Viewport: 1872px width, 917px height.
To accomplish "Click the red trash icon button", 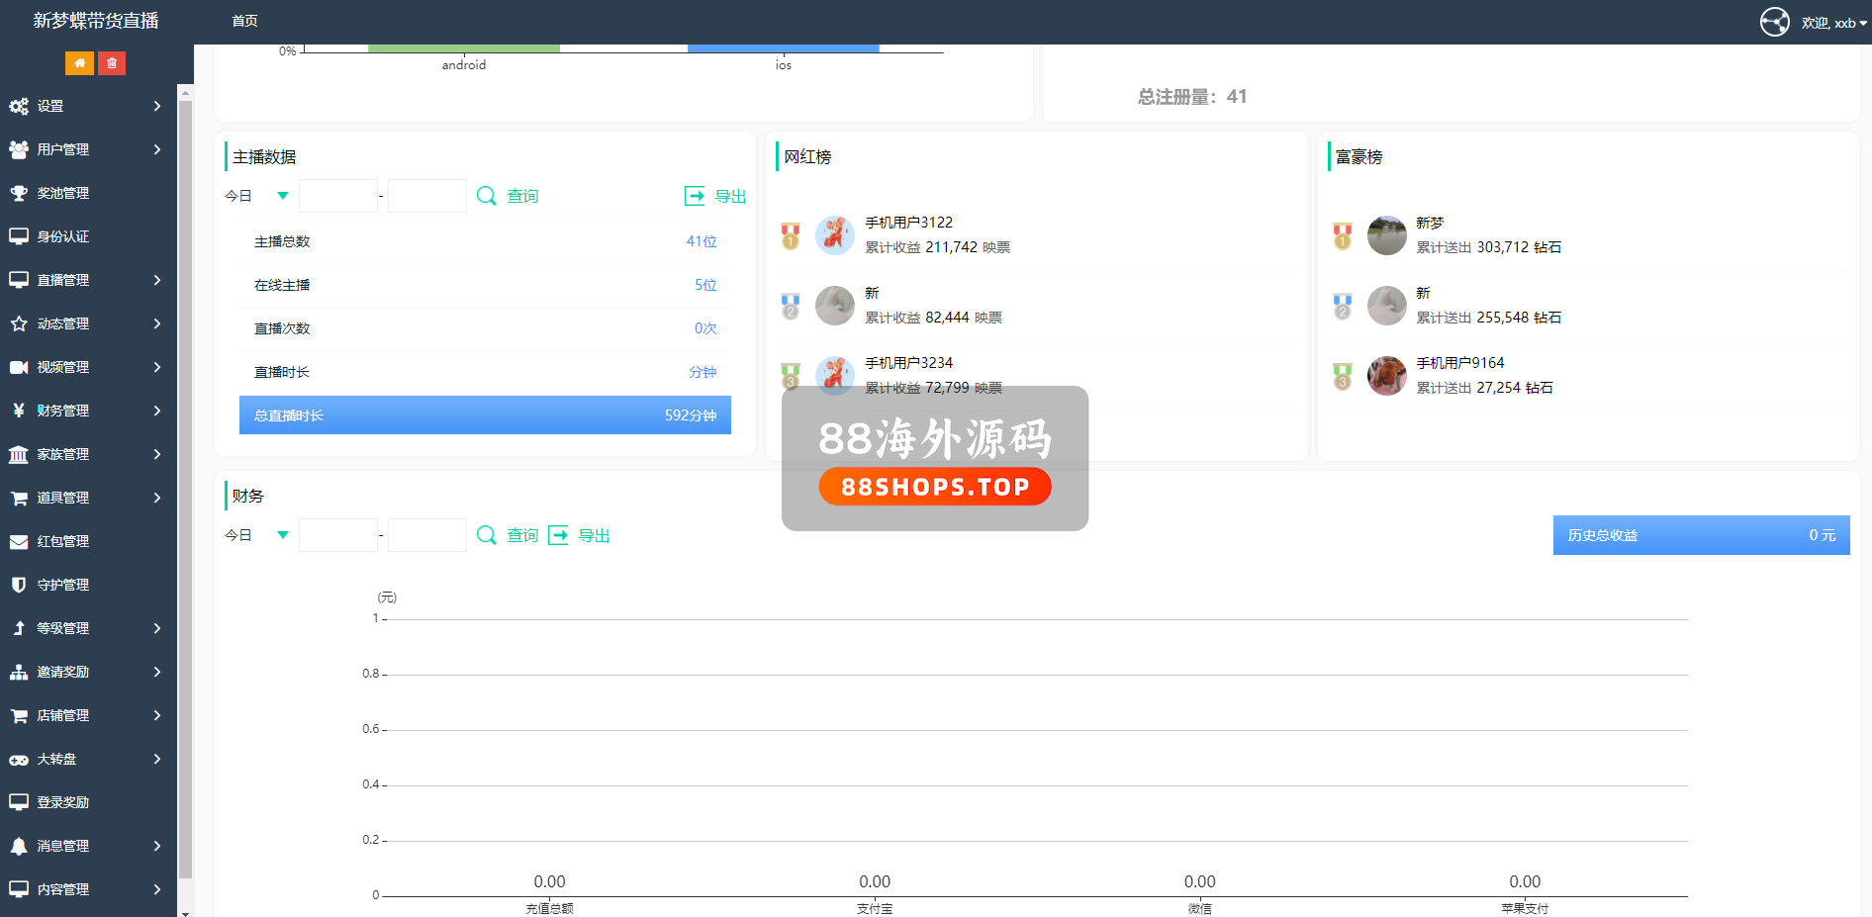I will point(112,63).
